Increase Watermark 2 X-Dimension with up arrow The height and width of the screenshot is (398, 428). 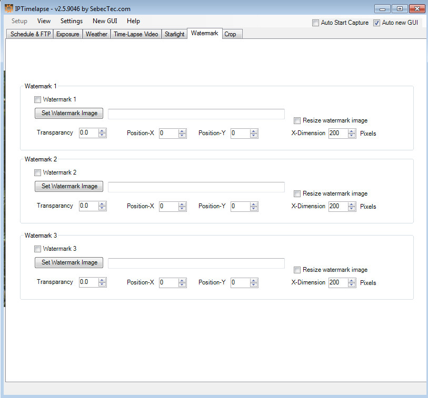click(352, 205)
